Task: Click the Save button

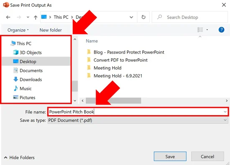Action: click(170, 157)
